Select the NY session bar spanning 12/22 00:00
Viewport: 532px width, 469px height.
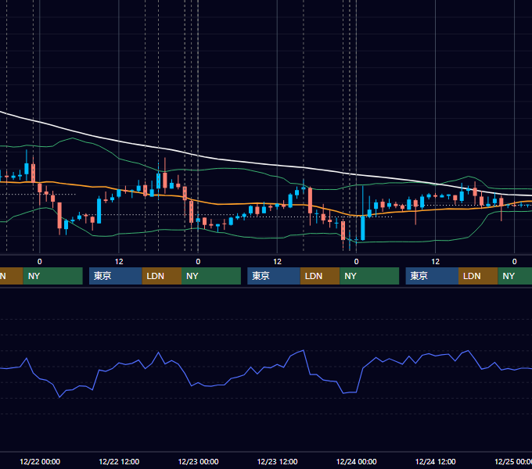point(52,276)
